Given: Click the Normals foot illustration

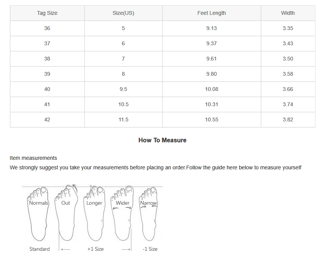Looking at the screenshot, I should click(39, 213).
